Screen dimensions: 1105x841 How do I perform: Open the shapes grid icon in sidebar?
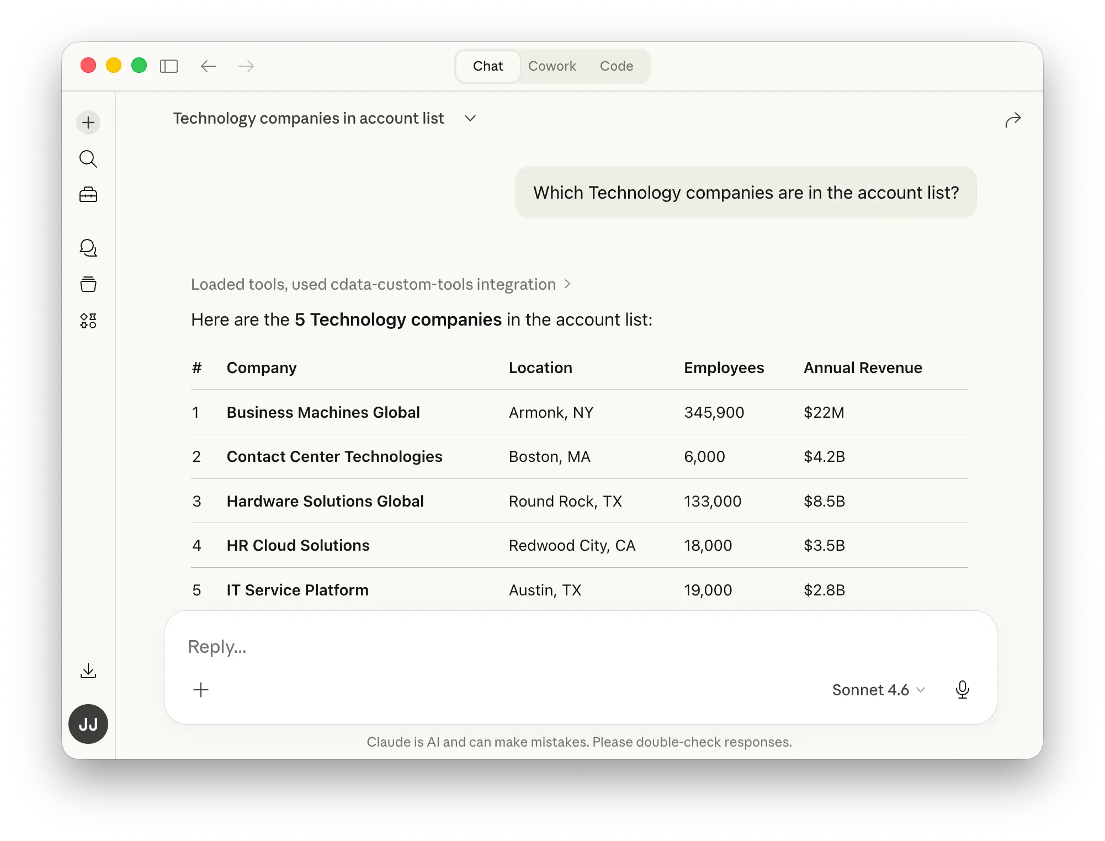click(x=88, y=321)
